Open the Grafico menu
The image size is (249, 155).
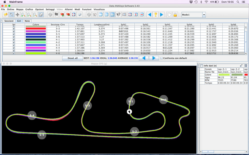pos(29,10)
